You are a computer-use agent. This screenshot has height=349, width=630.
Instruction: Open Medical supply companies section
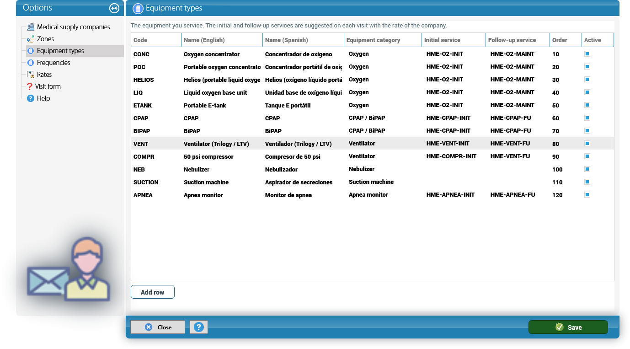(74, 27)
